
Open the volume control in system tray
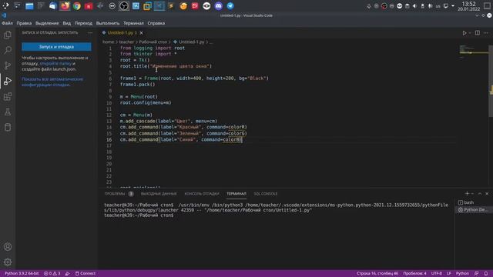[x=414, y=6]
